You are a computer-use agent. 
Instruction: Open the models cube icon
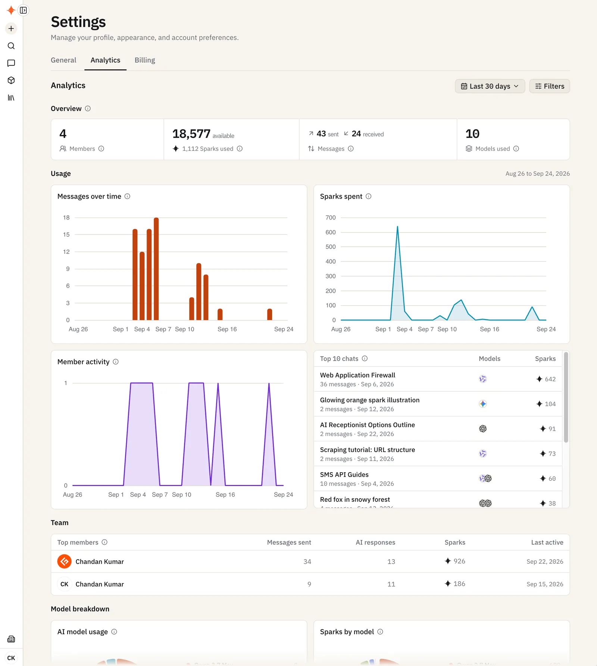11,80
